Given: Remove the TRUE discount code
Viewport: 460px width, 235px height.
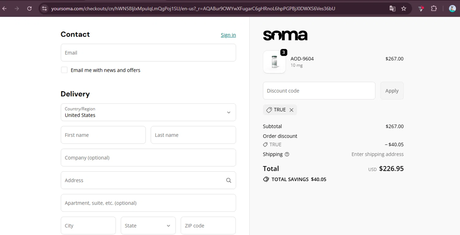Looking at the screenshot, I should click(x=291, y=110).
